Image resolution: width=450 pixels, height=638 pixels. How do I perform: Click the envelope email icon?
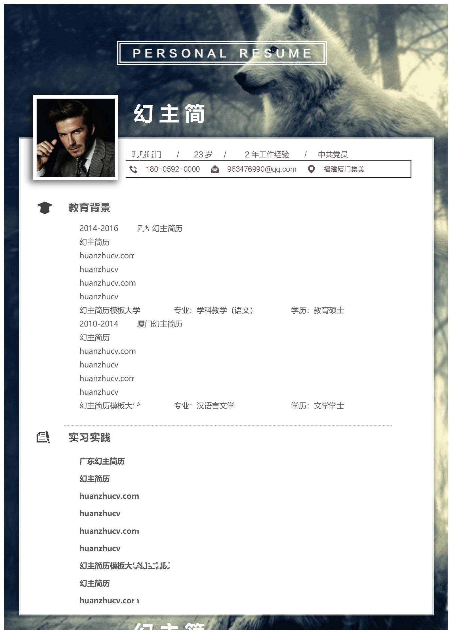pyautogui.click(x=215, y=169)
